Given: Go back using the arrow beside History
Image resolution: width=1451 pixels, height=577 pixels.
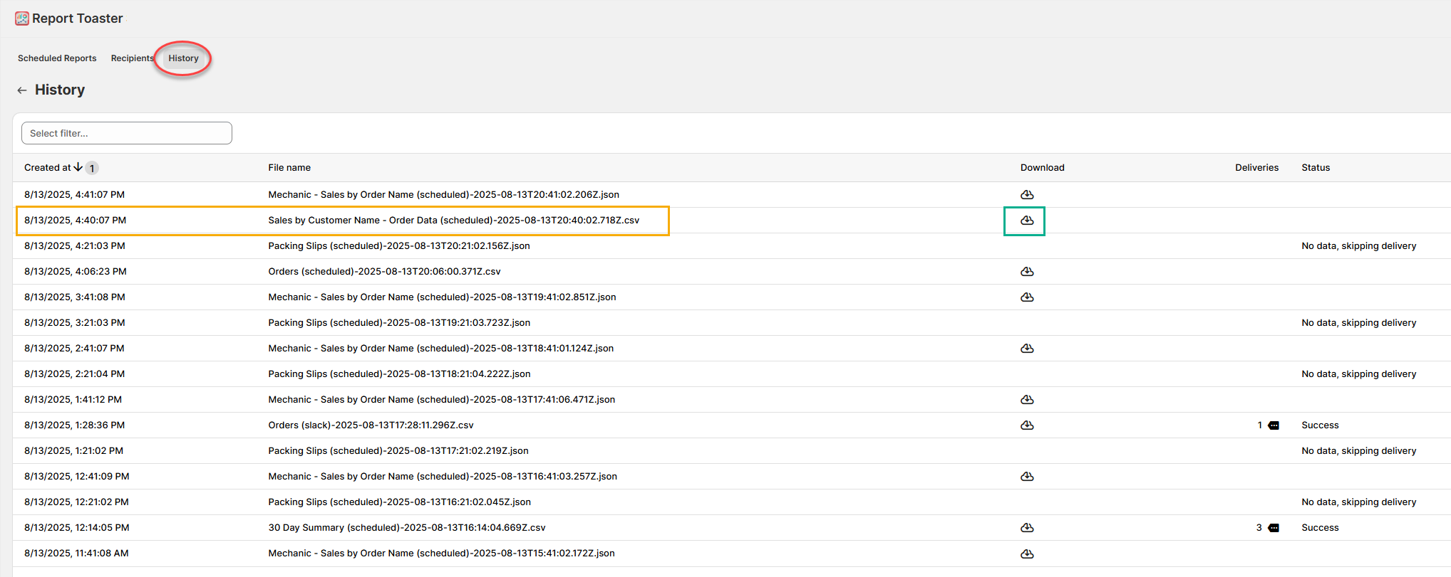Looking at the screenshot, I should click(22, 90).
